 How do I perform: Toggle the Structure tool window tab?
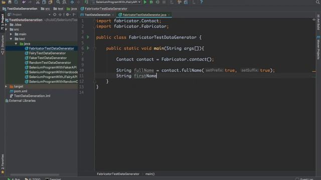coord(3,45)
